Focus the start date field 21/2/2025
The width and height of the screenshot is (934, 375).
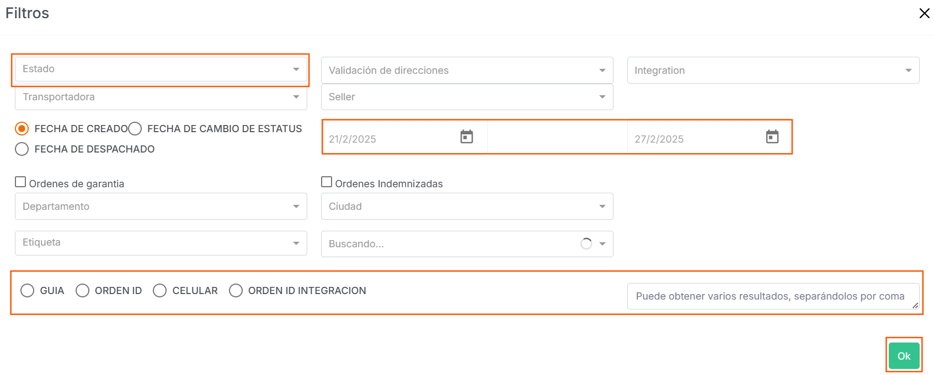point(392,139)
